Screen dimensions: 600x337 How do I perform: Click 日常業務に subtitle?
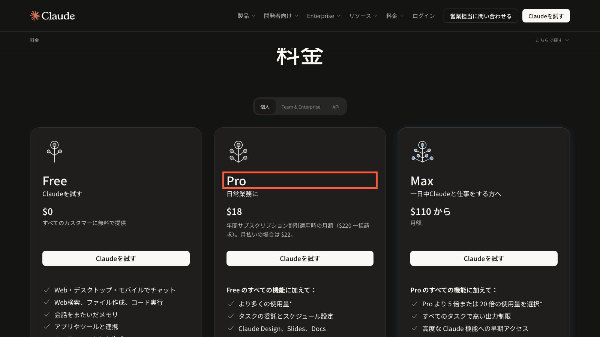242,194
